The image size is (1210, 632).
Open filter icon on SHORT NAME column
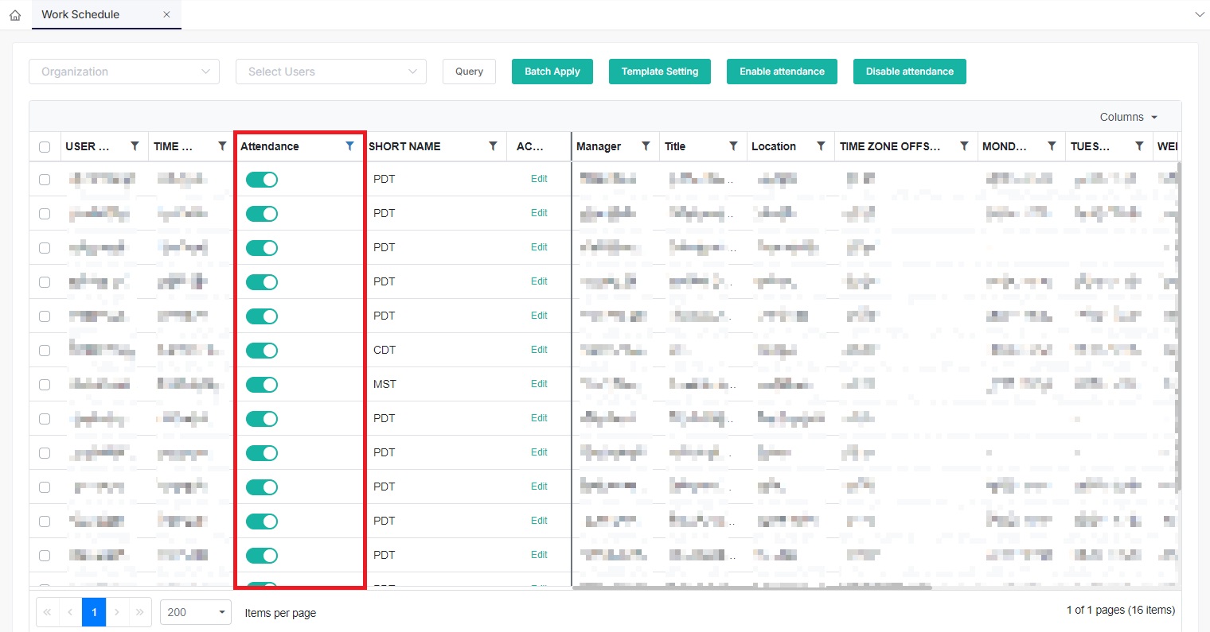point(493,146)
